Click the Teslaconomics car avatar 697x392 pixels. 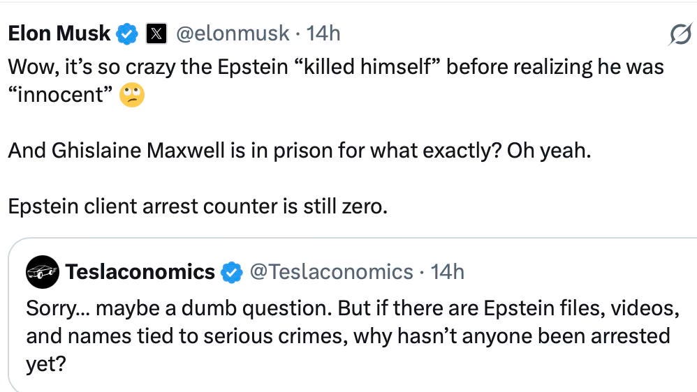point(43,271)
